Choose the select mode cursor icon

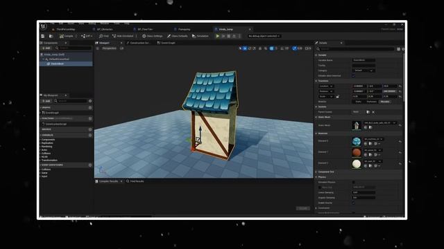(240, 48)
